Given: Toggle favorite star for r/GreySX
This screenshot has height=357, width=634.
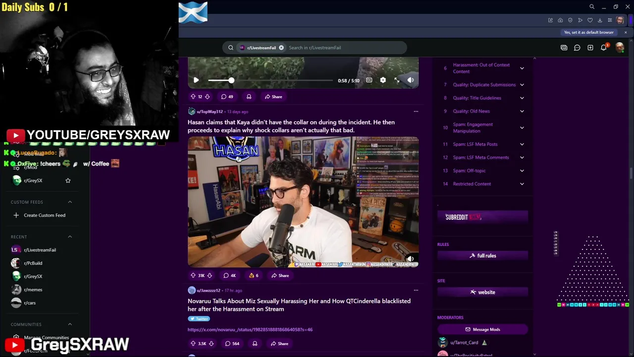Looking at the screenshot, I should [x=68, y=181].
